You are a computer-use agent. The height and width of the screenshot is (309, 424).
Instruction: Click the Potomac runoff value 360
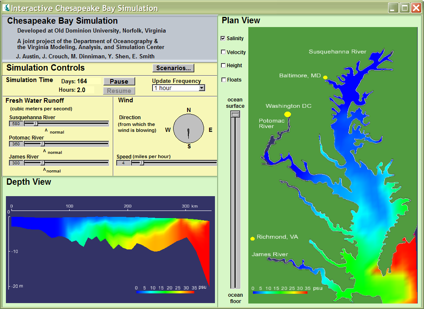16,144
